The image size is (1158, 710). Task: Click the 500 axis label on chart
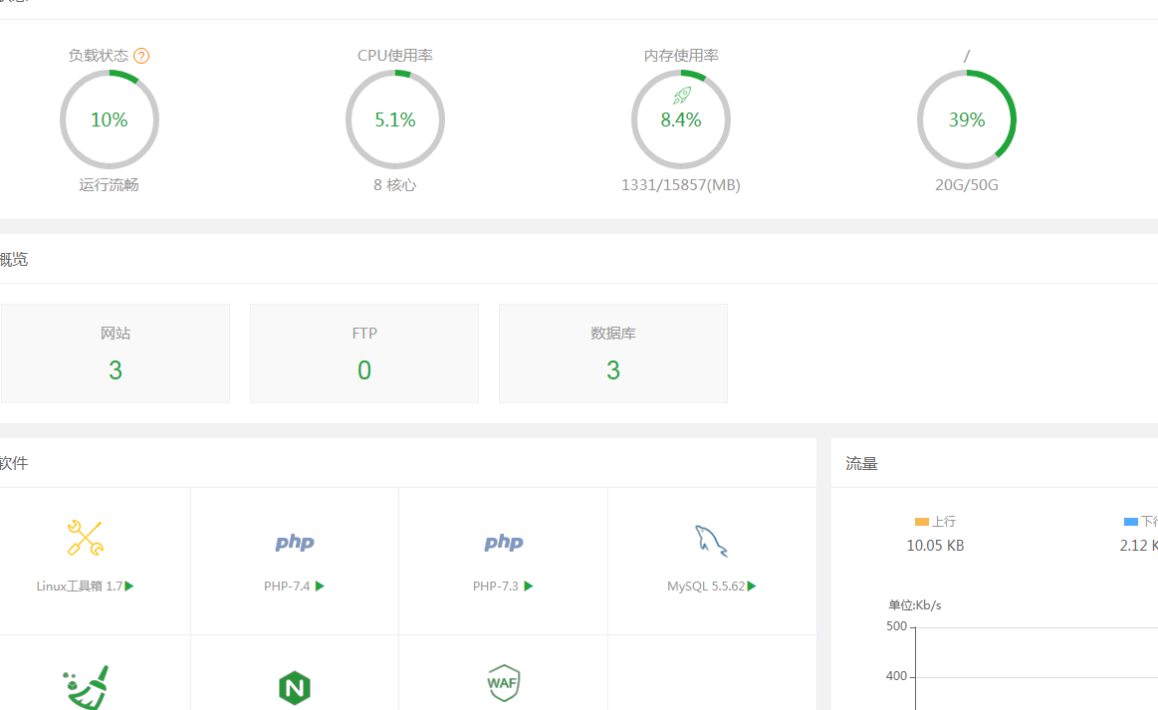click(896, 625)
